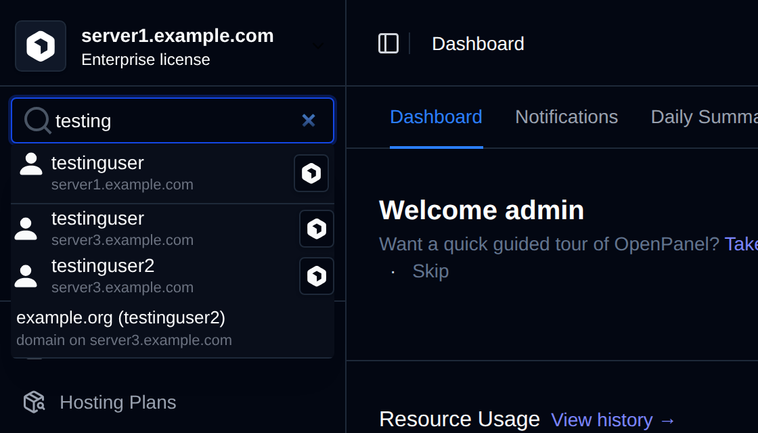
Task: Click the Hosting Plans package icon
Action: click(x=35, y=402)
